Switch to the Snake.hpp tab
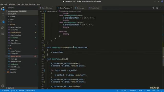Screen dimensions: 164x92 [95, 8]
